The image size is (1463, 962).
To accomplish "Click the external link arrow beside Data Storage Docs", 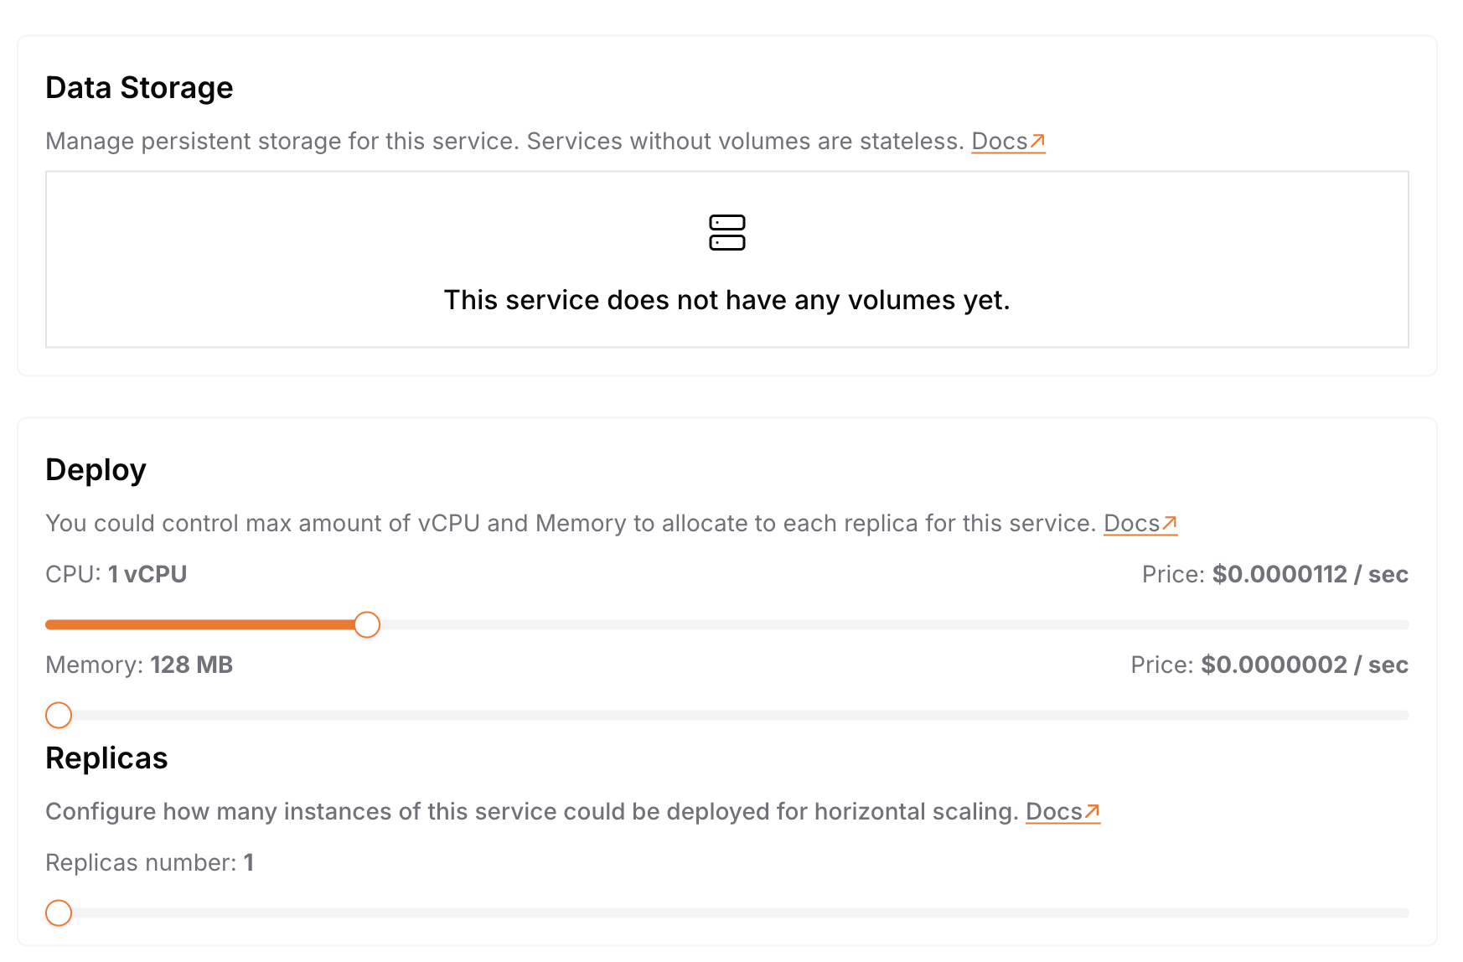I will coord(1039,138).
